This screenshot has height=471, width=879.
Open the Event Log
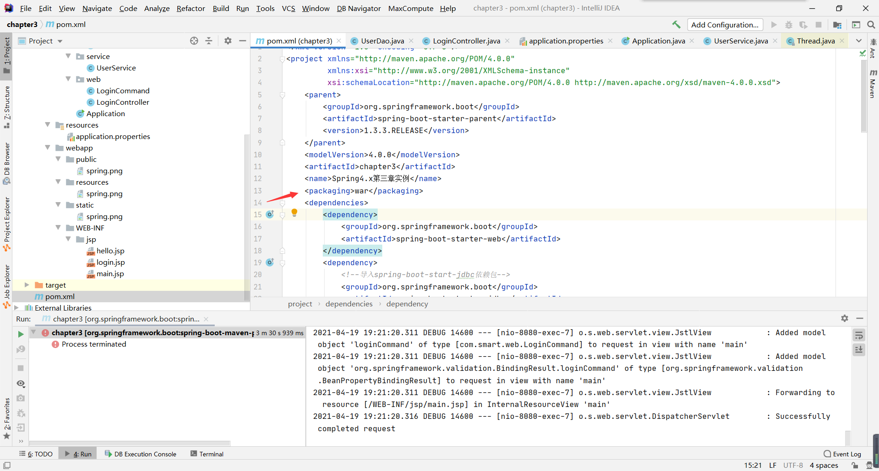pos(842,454)
